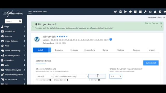Open the installations box icon
Image resolution: width=166 pixels, height=93 pixels.
point(135,12)
